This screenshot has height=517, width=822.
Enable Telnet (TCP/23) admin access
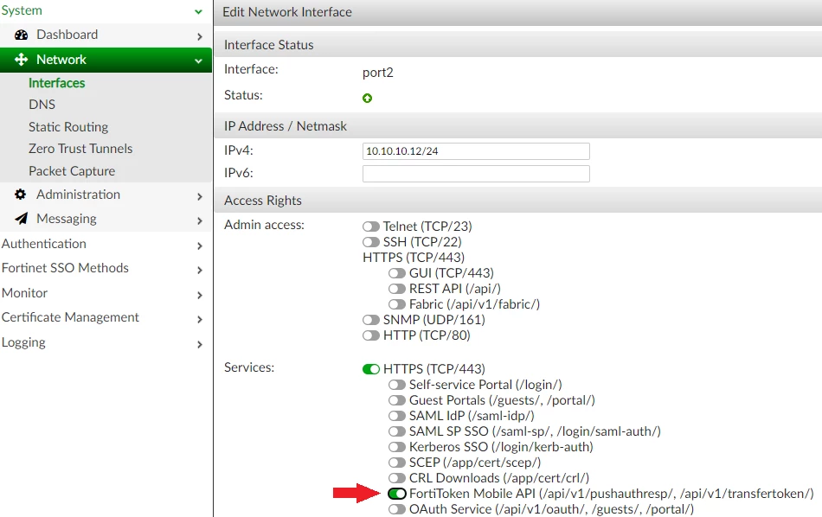point(370,227)
